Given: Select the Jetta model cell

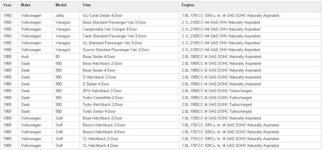Looking at the screenshot, I should point(66,15).
